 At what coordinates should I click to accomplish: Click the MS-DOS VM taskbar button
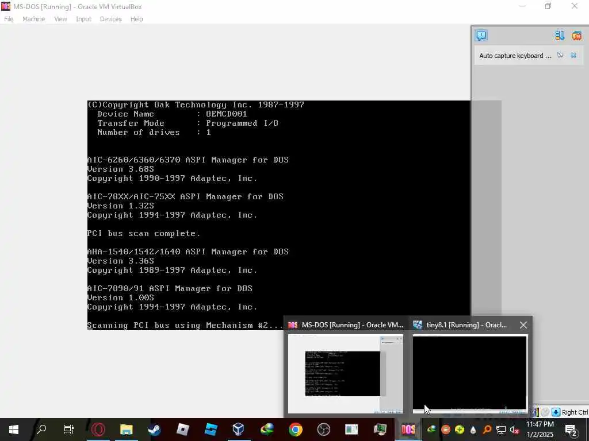coord(408,430)
